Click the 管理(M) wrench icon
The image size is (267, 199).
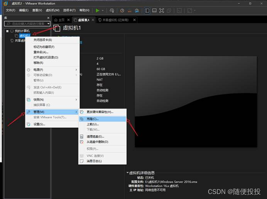point(29,112)
